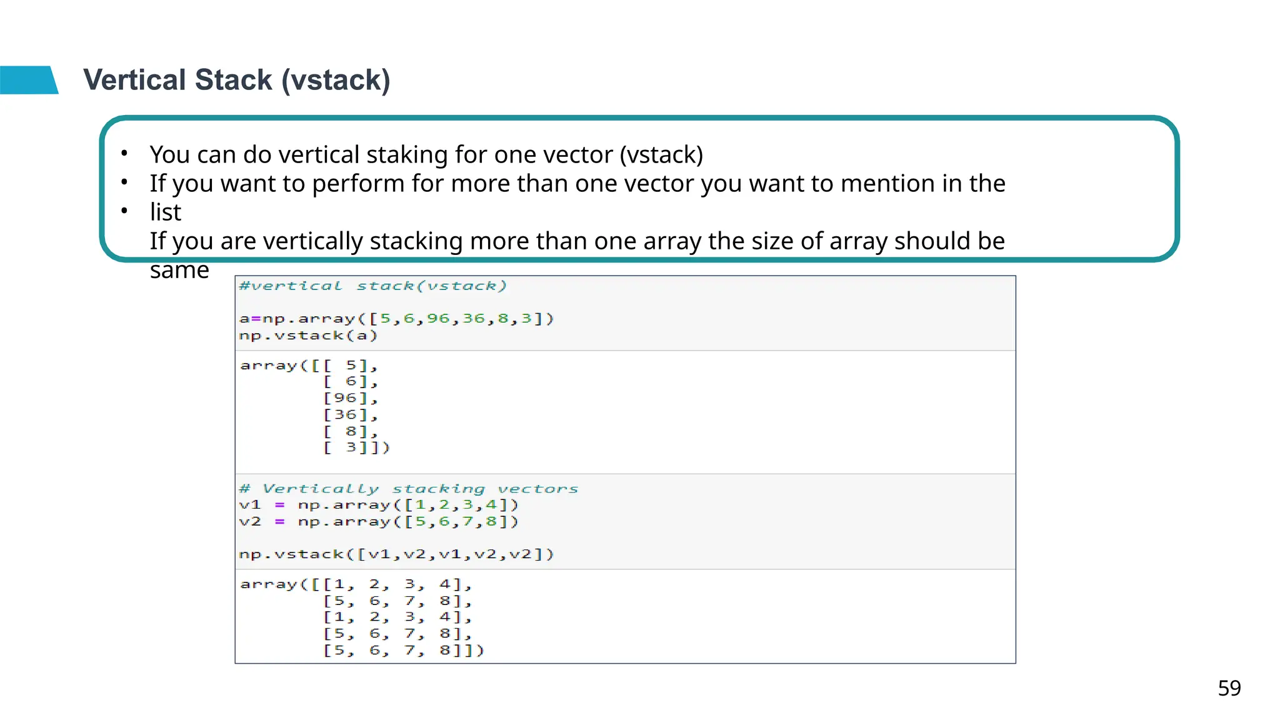Click the 'v1 = np.array([1,2,3,4])' line
The width and height of the screenshot is (1280, 720).
pyautogui.click(x=379, y=505)
